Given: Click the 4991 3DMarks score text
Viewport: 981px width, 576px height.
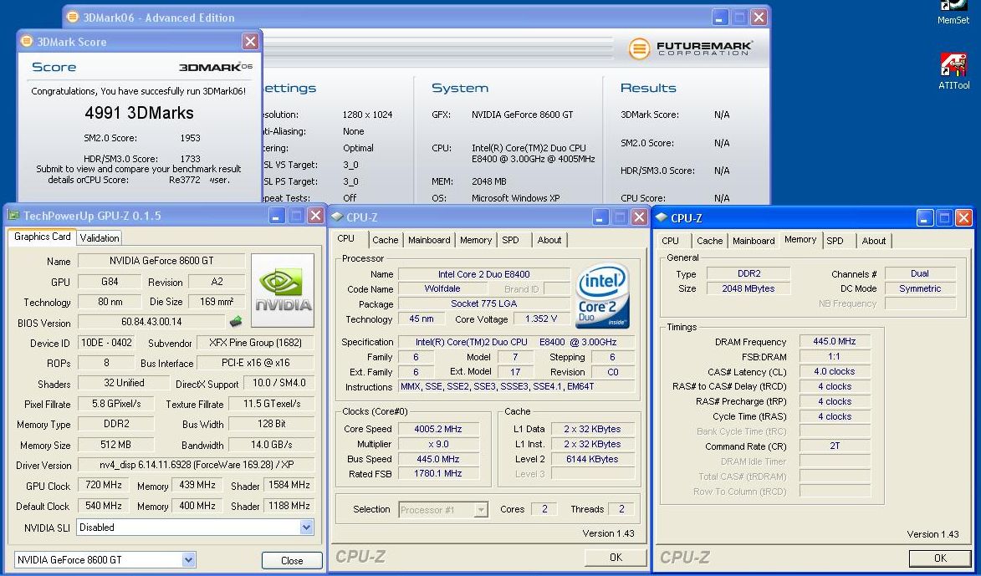Looking at the screenshot, I should coord(139,113).
